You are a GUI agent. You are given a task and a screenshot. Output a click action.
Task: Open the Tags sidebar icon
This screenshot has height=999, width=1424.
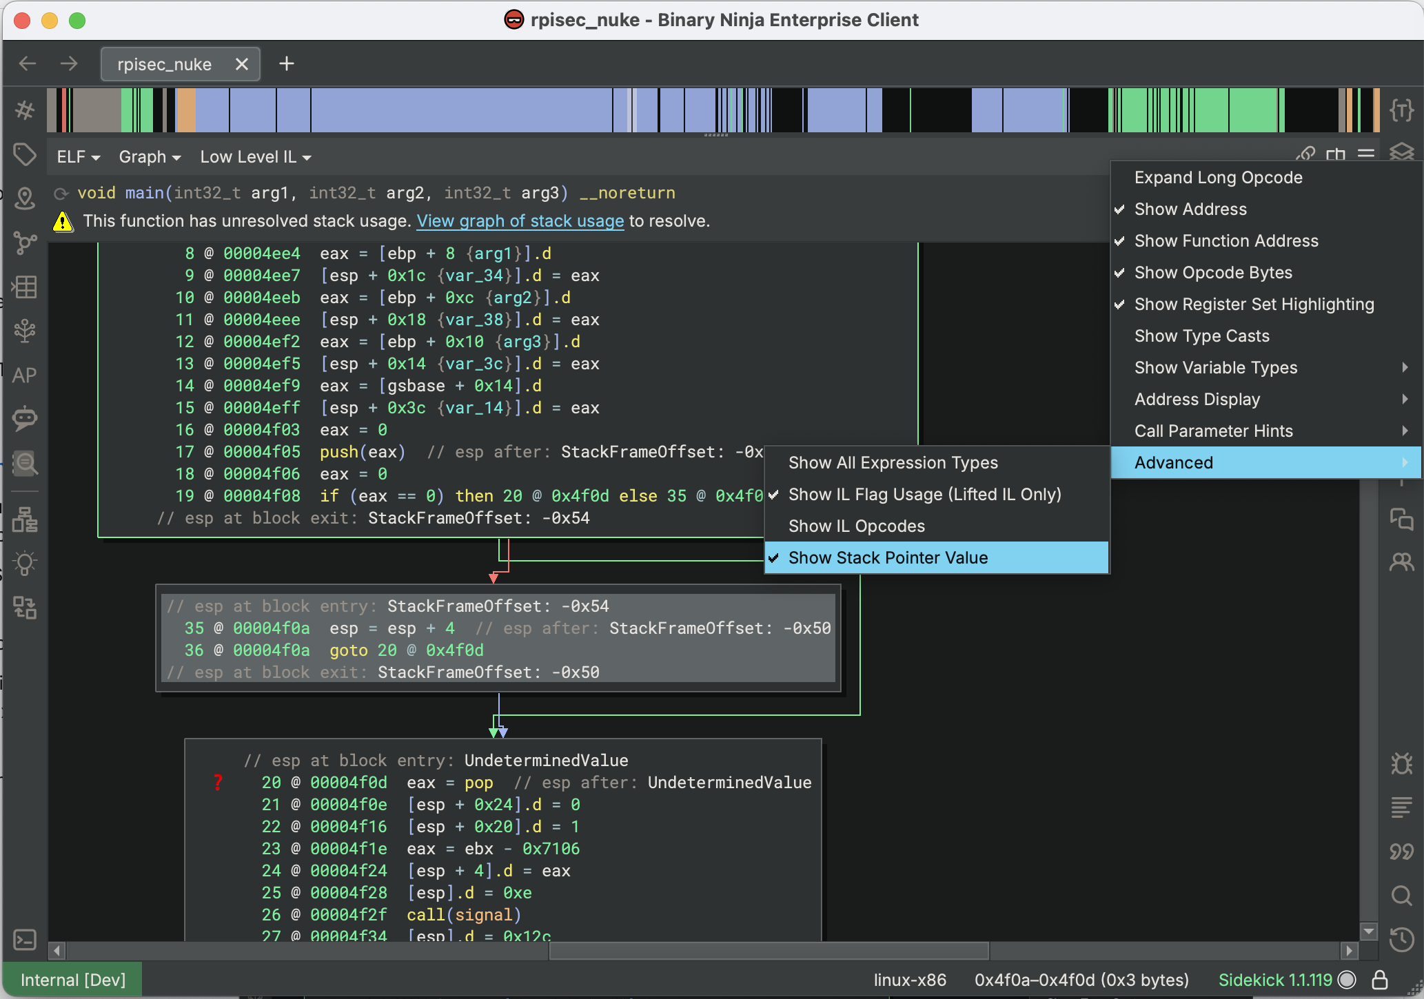(x=25, y=154)
